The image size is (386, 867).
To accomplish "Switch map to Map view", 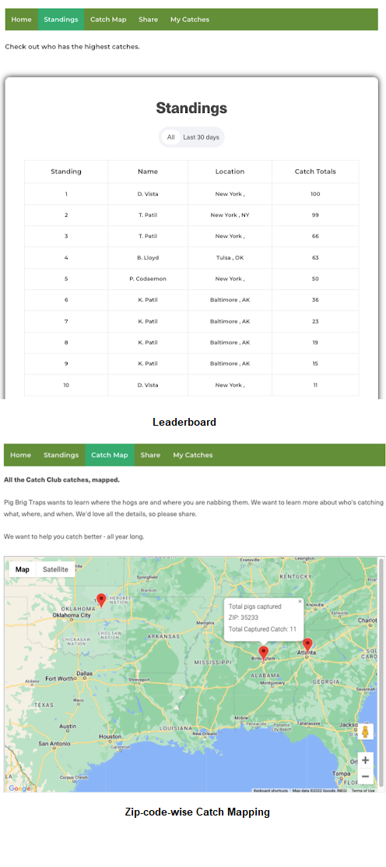I will click(23, 569).
